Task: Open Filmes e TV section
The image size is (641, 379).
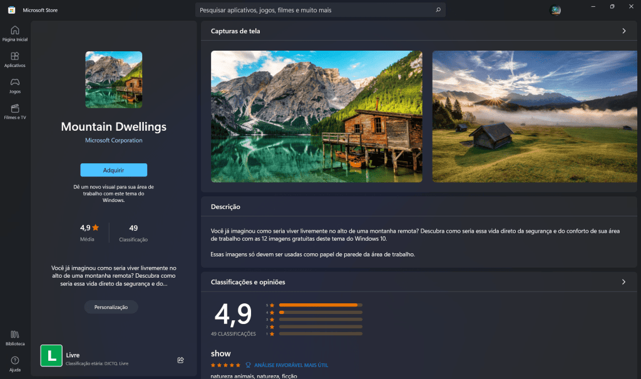Action: [15, 112]
